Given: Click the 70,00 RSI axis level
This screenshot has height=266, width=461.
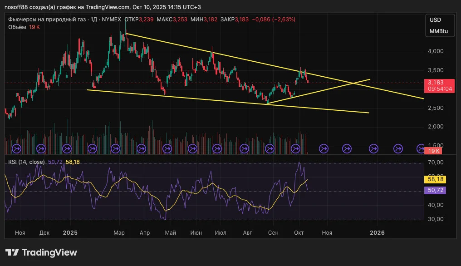Looking at the screenshot, I should (436, 163).
